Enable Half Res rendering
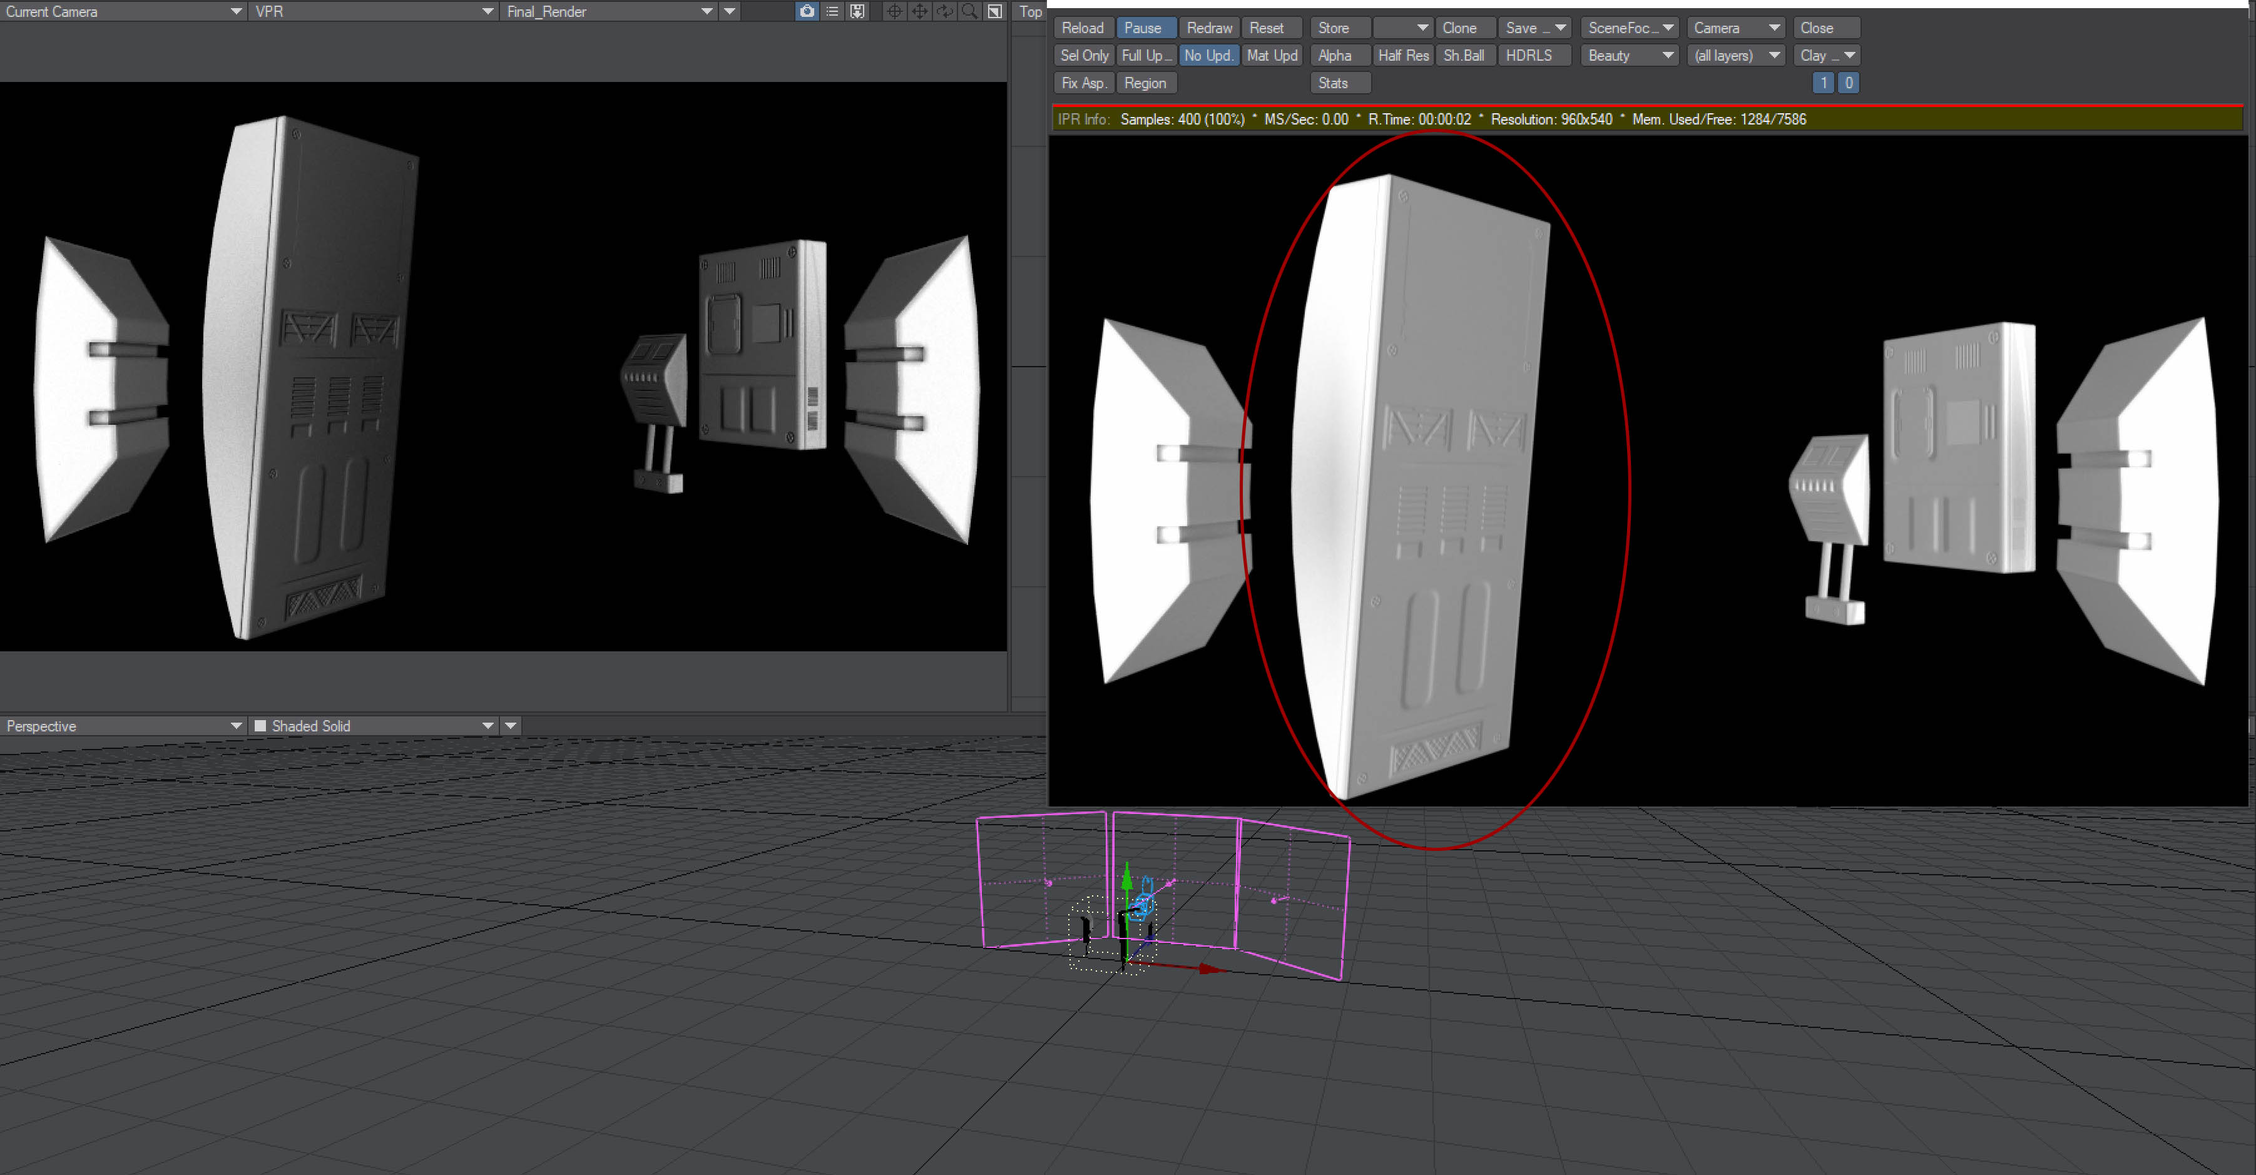The width and height of the screenshot is (2256, 1175). [x=1402, y=55]
